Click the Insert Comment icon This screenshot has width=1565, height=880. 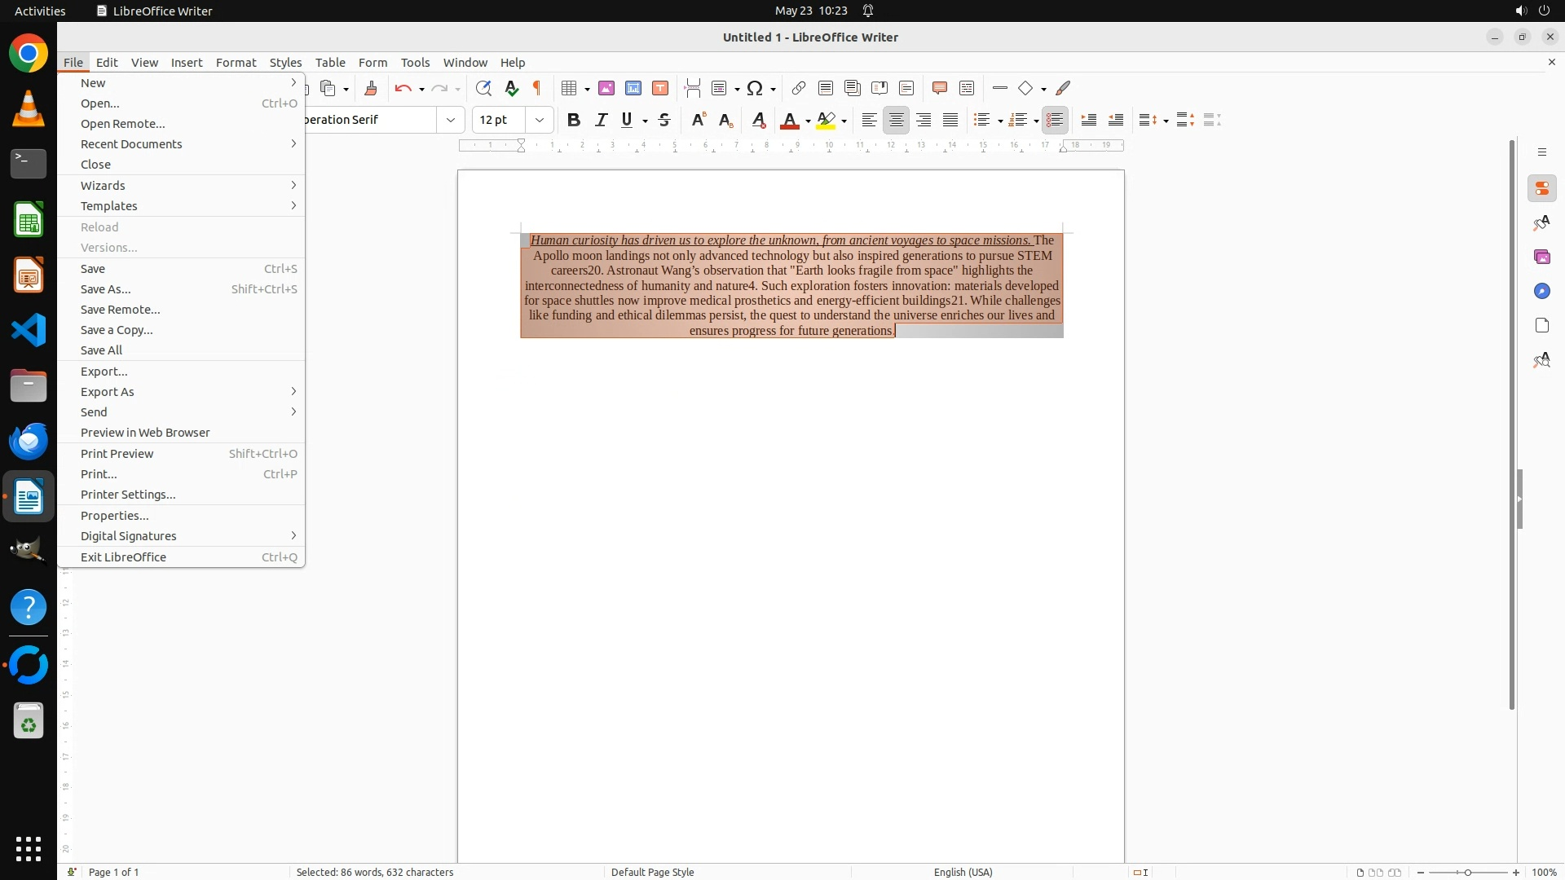click(x=940, y=88)
